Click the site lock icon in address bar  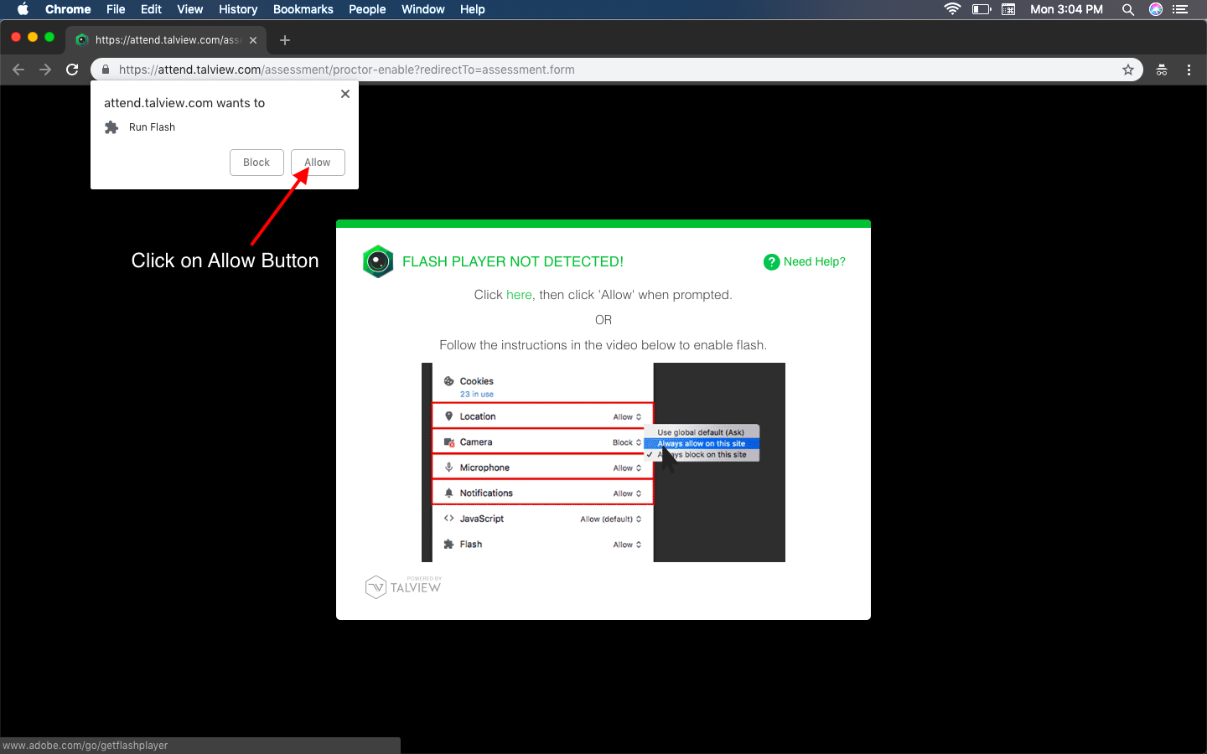pos(106,70)
